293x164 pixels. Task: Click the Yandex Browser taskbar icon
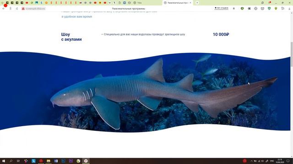86,161
